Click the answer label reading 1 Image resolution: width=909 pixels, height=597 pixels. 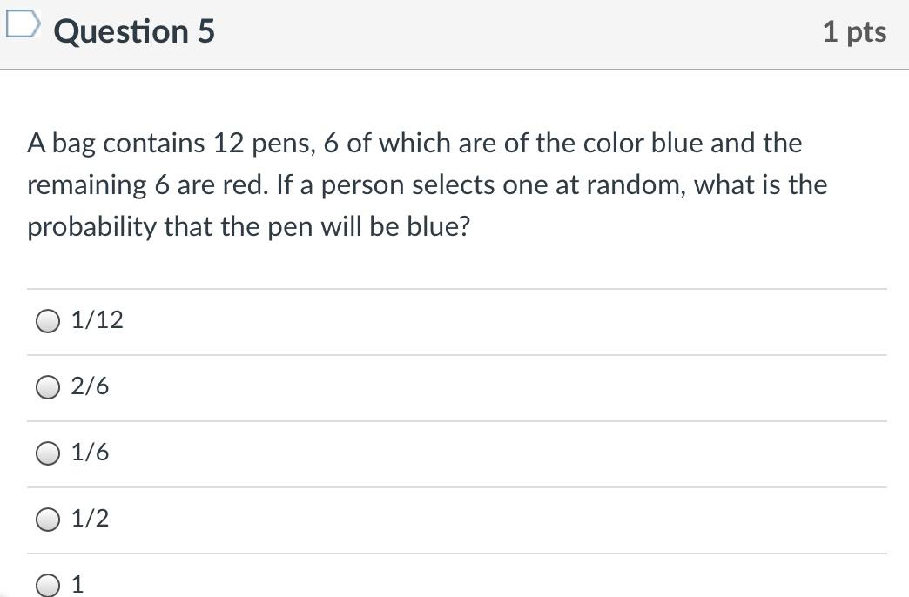(77, 584)
